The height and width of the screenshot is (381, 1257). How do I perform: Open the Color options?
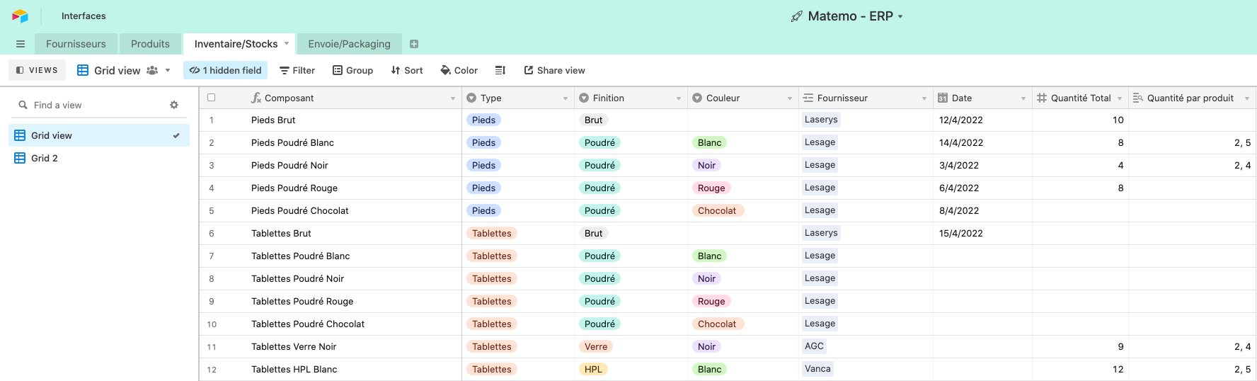[x=459, y=70]
